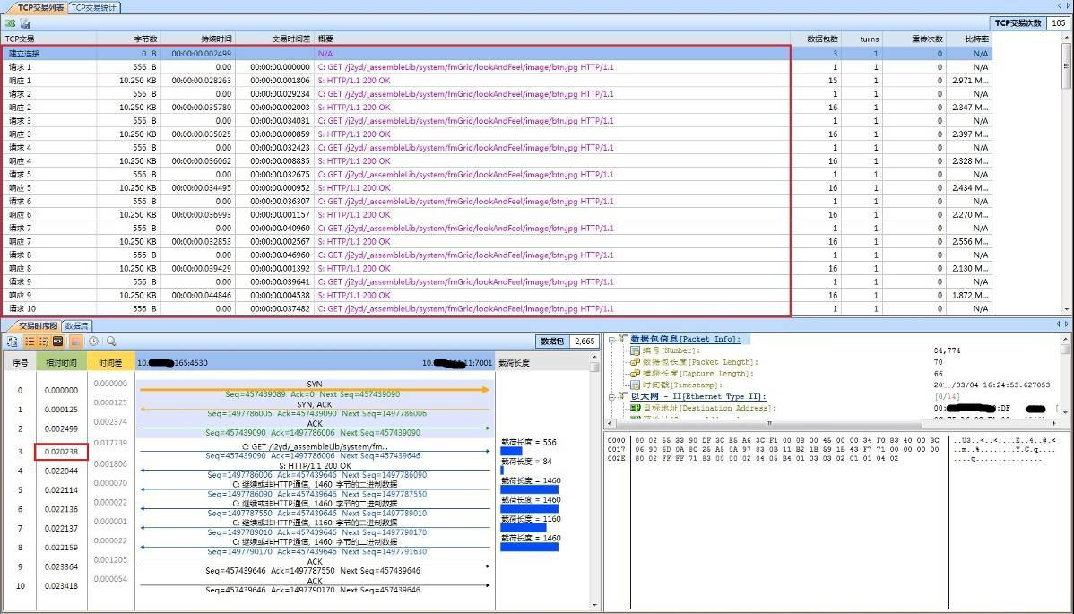The image size is (1074, 614).
Task: Select the 数据包信息 [Packet Info] tree item
Action: [685, 339]
